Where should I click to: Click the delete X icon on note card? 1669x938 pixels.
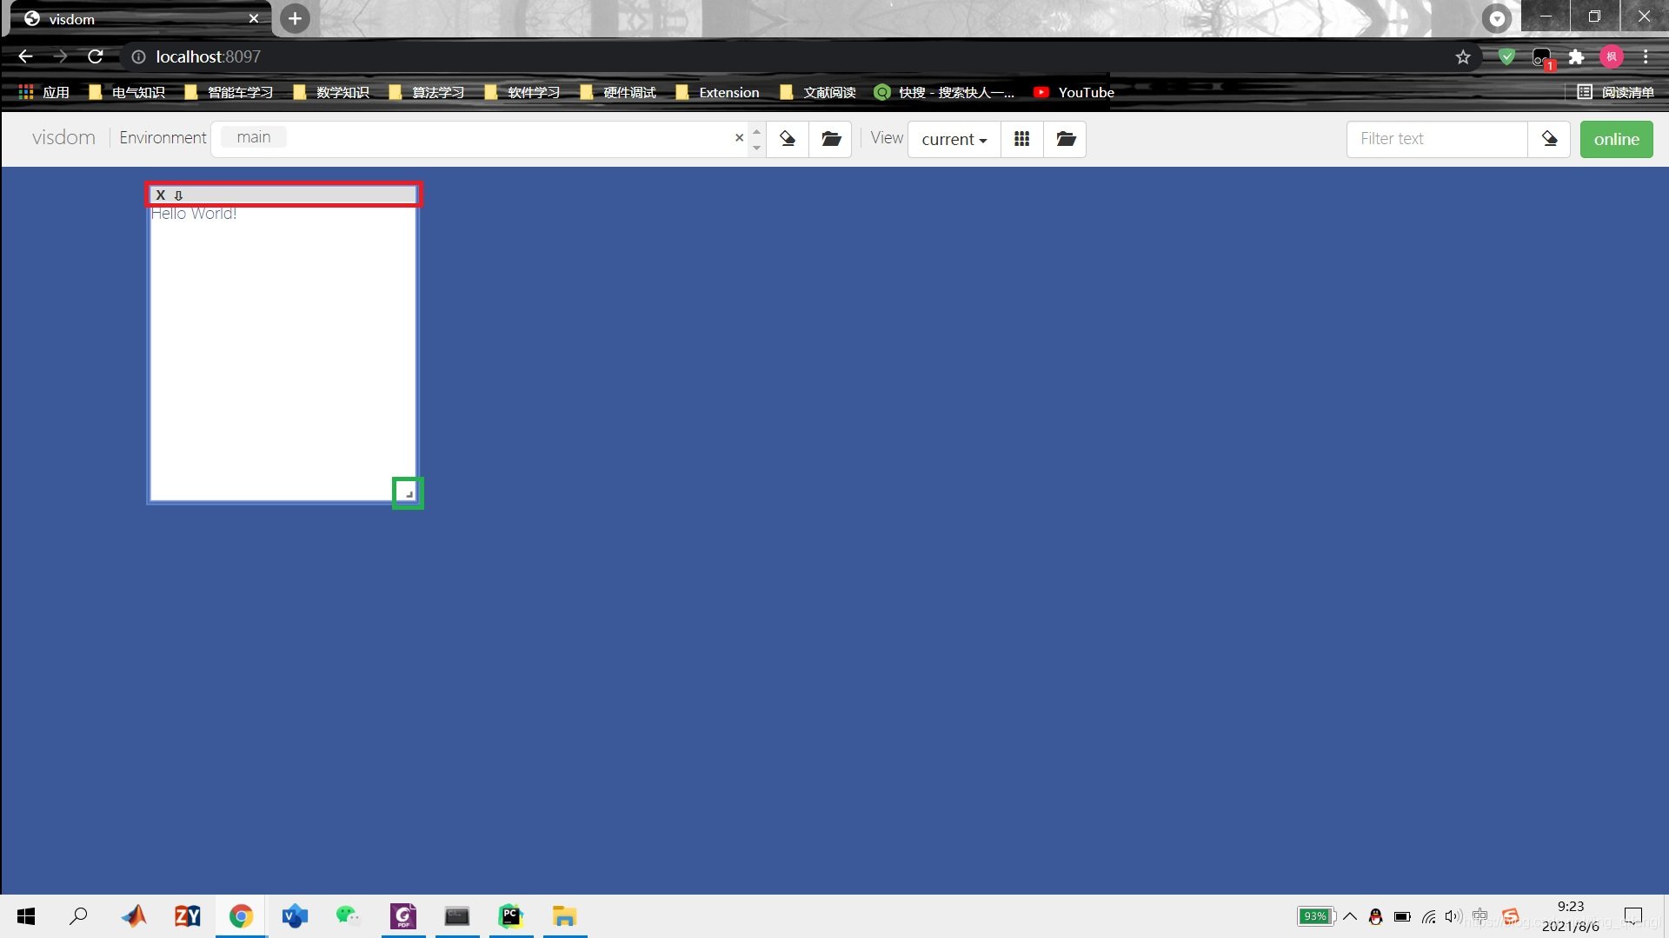(159, 195)
